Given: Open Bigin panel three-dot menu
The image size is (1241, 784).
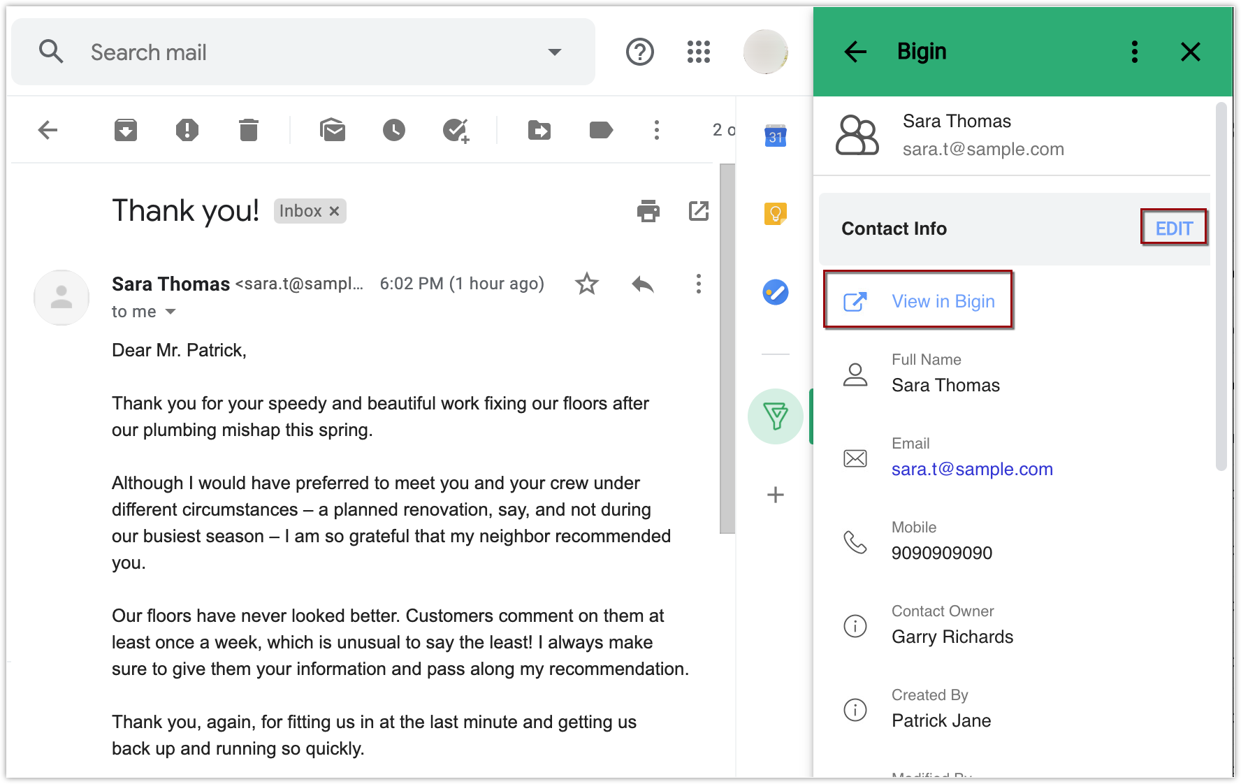Looking at the screenshot, I should (1134, 52).
